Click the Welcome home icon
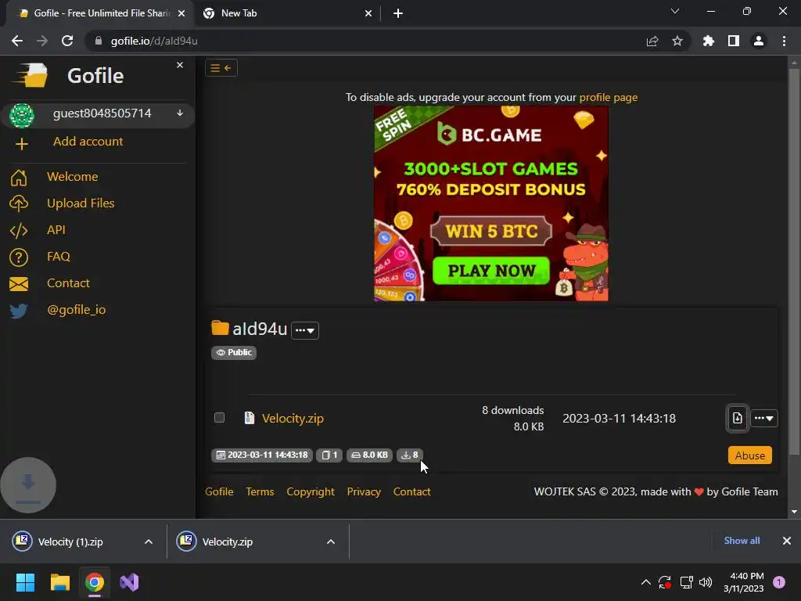801x601 pixels. tap(19, 178)
